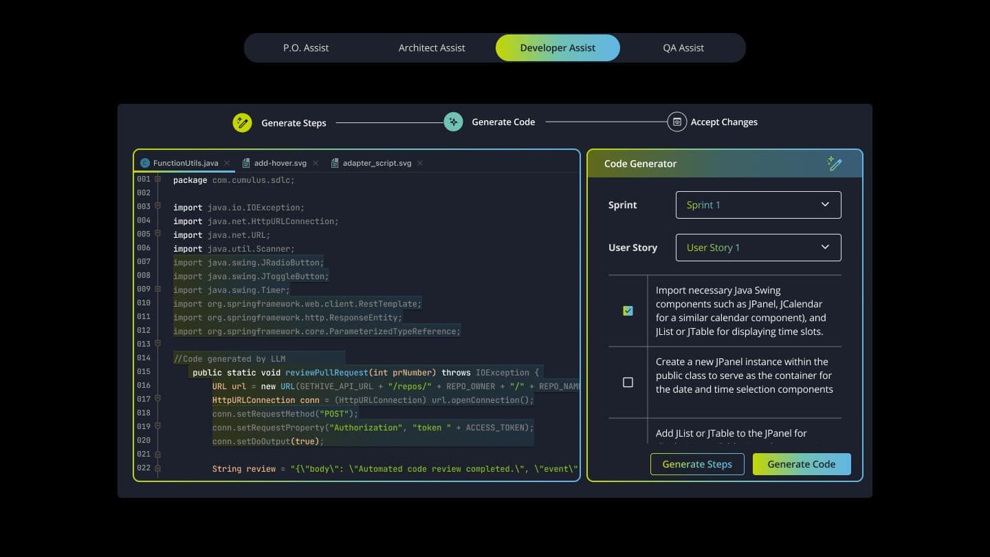Image resolution: width=990 pixels, height=557 pixels.
Task: Click the magic wand icon in Code Generator header
Action: click(x=835, y=164)
